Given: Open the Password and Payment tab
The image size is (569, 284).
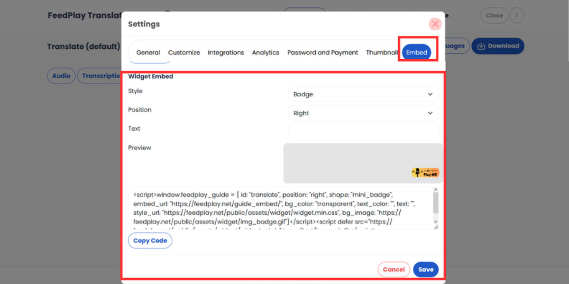Looking at the screenshot, I should (322, 53).
